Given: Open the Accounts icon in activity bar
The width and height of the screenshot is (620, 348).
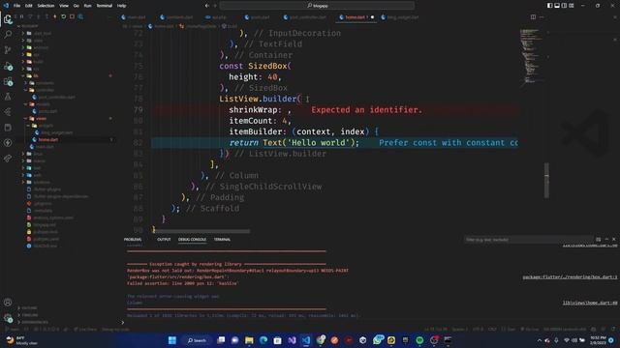Looking at the screenshot, I should tap(8, 303).
